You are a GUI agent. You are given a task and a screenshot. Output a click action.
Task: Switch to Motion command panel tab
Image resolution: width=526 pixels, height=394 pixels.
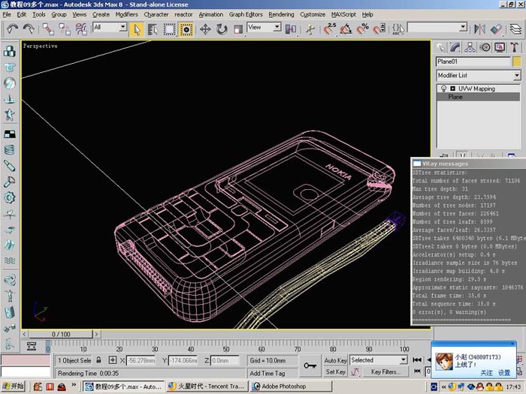[485, 47]
